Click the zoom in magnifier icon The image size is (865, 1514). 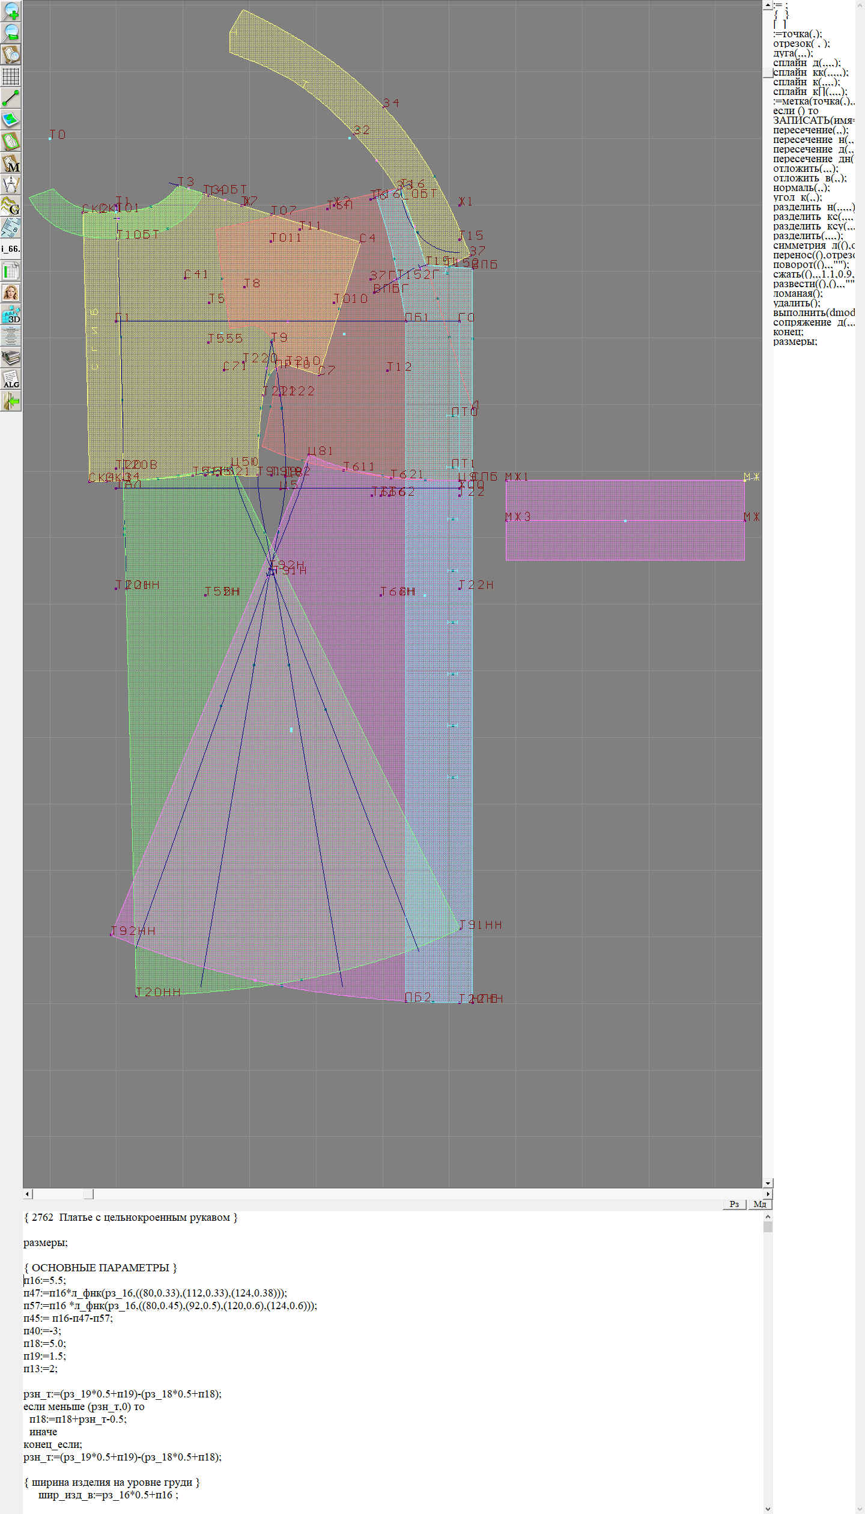tap(11, 11)
